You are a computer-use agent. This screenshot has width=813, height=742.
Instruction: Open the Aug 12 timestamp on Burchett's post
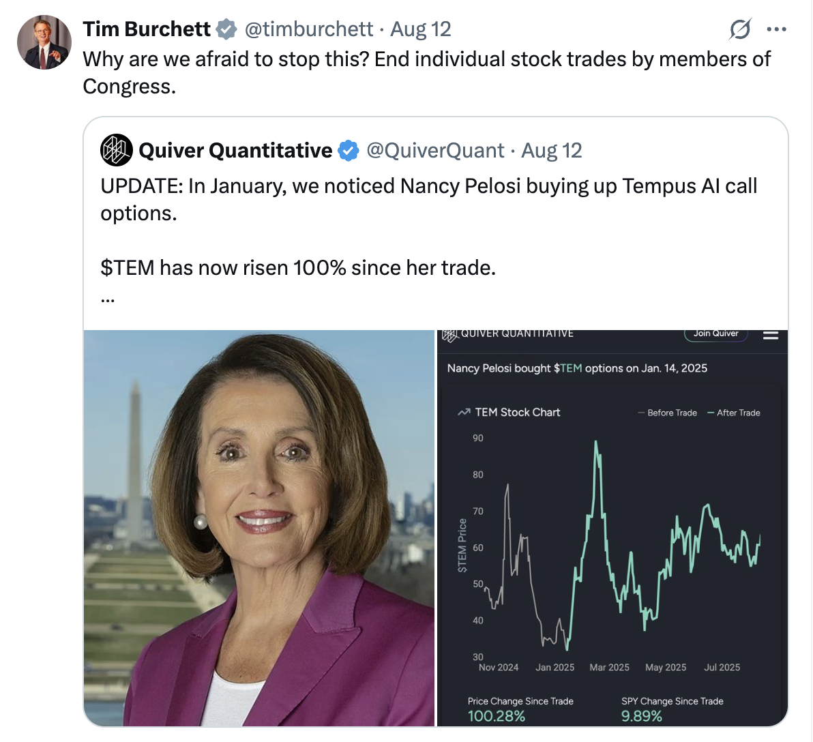click(x=421, y=29)
